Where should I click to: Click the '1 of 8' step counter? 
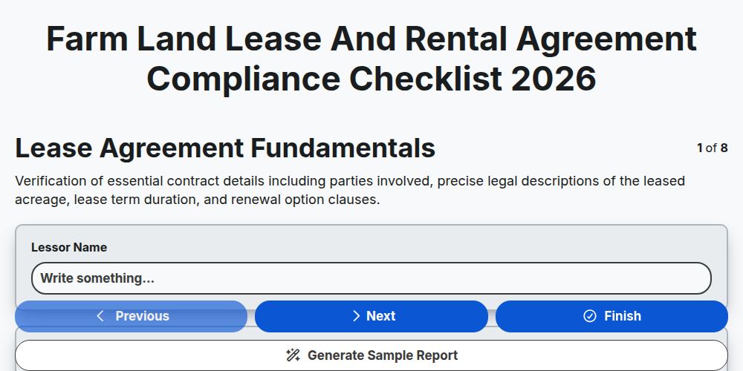(x=713, y=148)
